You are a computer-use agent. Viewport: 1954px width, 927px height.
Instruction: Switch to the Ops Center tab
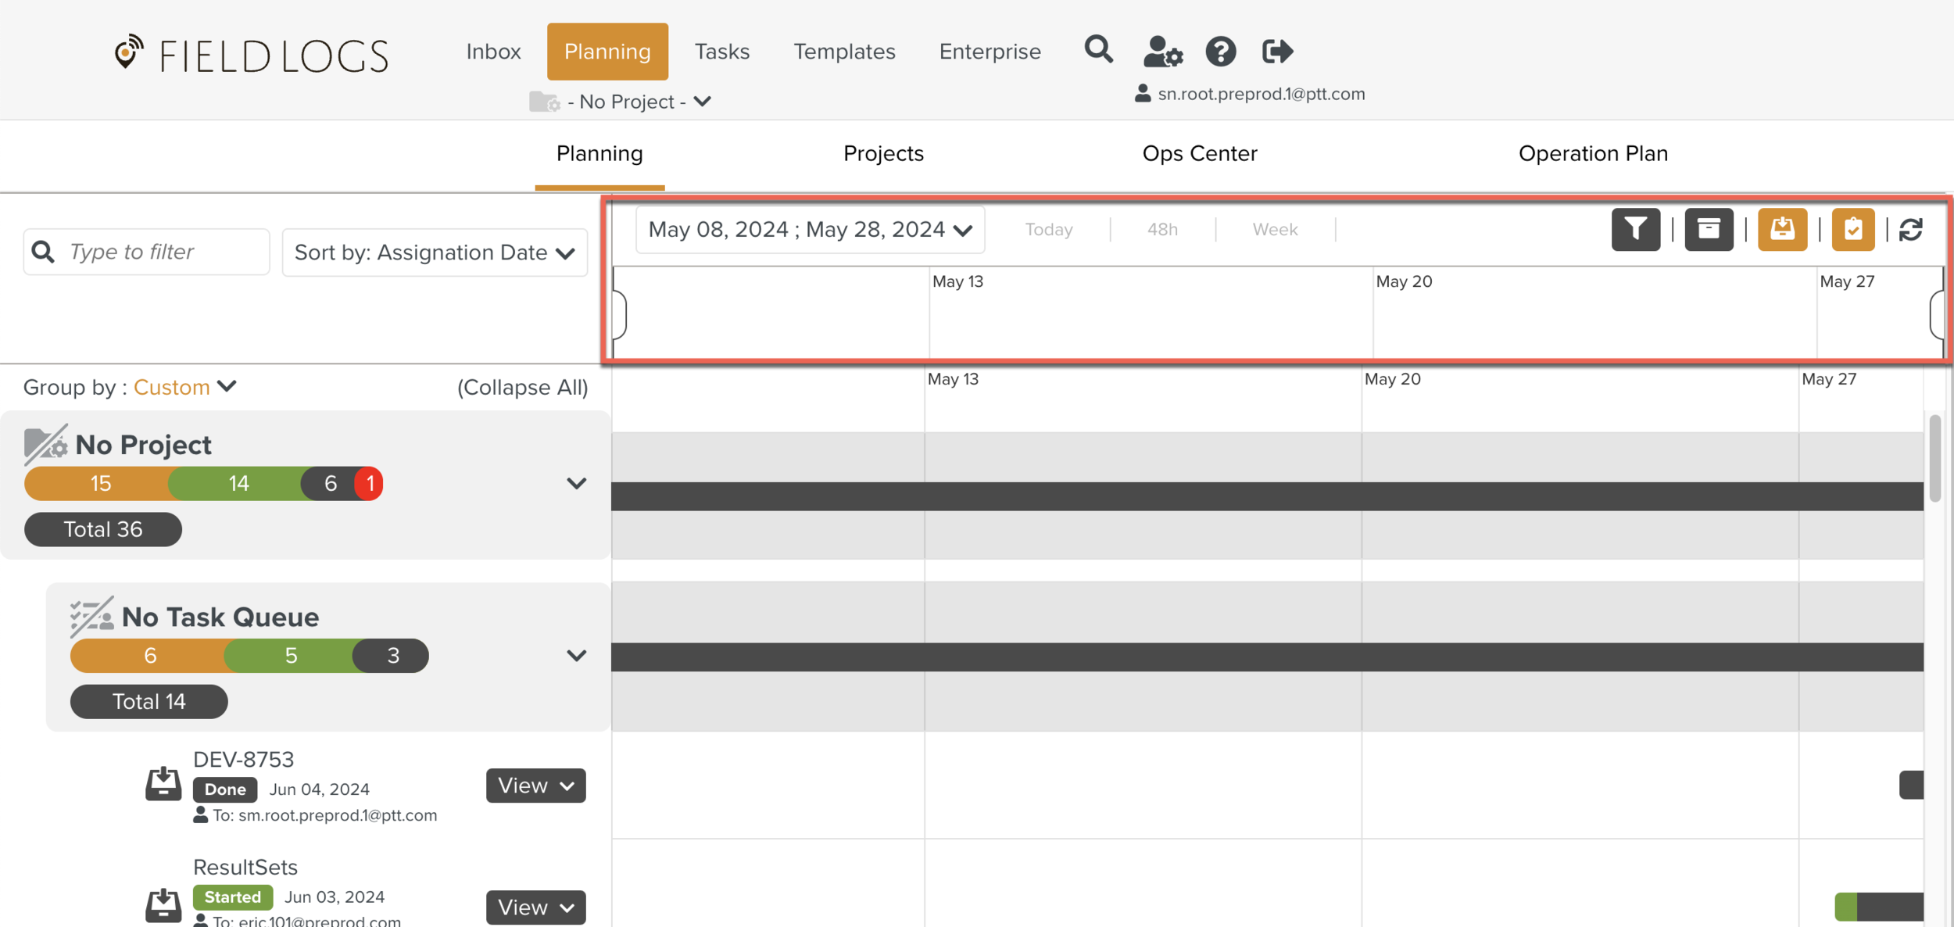tap(1199, 153)
